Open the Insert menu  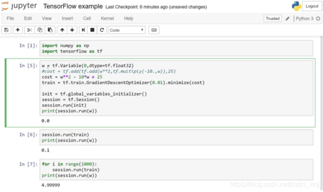[67, 19]
